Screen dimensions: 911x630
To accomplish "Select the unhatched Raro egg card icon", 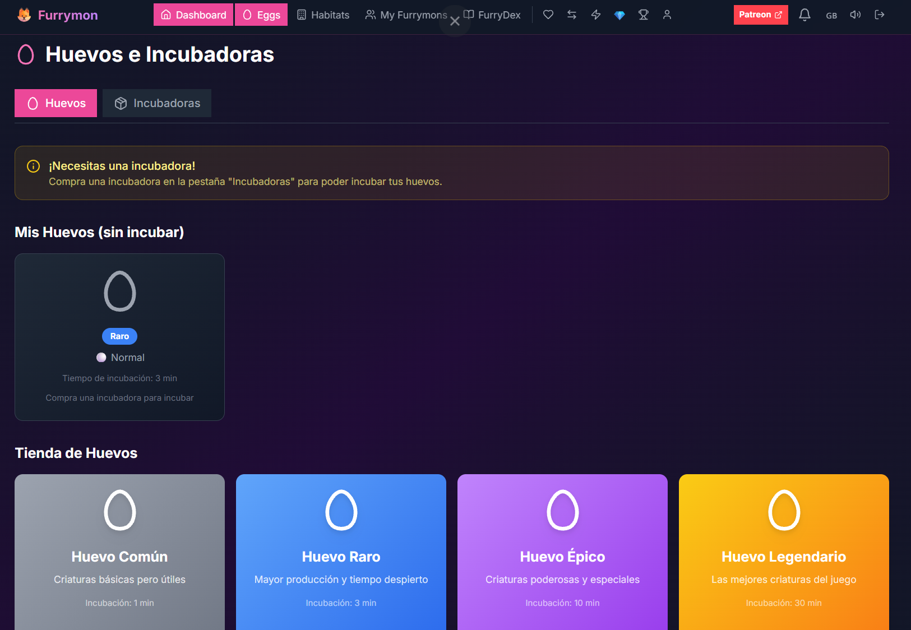I will tap(120, 291).
